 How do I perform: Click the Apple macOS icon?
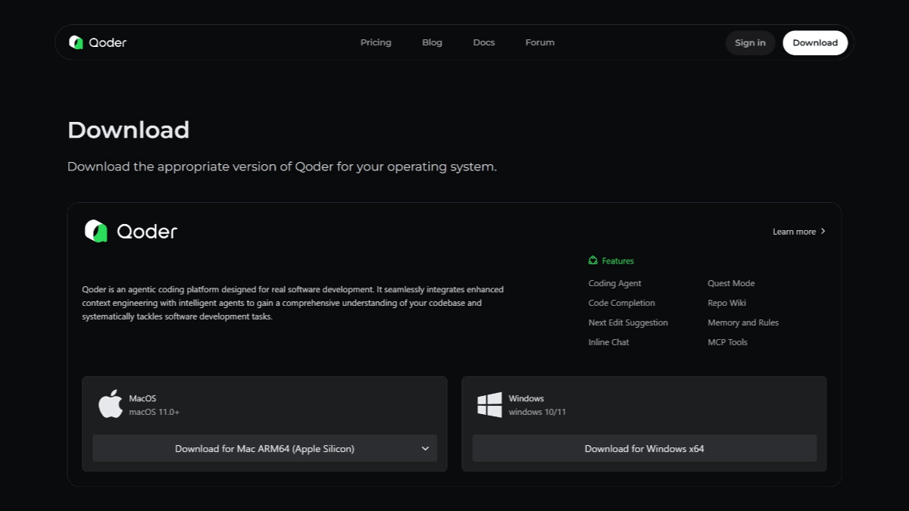(x=111, y=404)
